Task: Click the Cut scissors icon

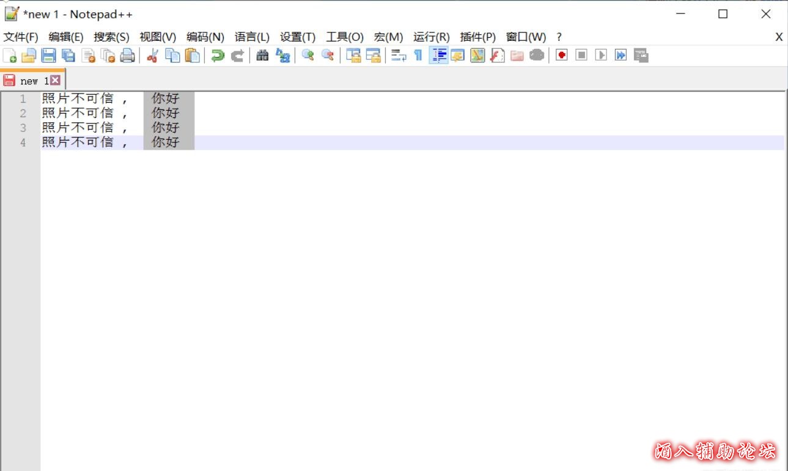Action: [x=152, y=56]
